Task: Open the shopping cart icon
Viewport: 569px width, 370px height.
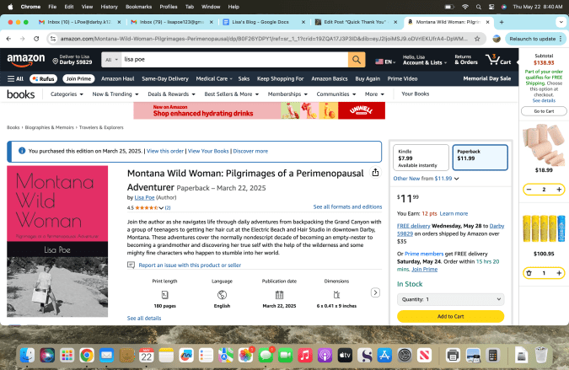Action: coord(499,60)
